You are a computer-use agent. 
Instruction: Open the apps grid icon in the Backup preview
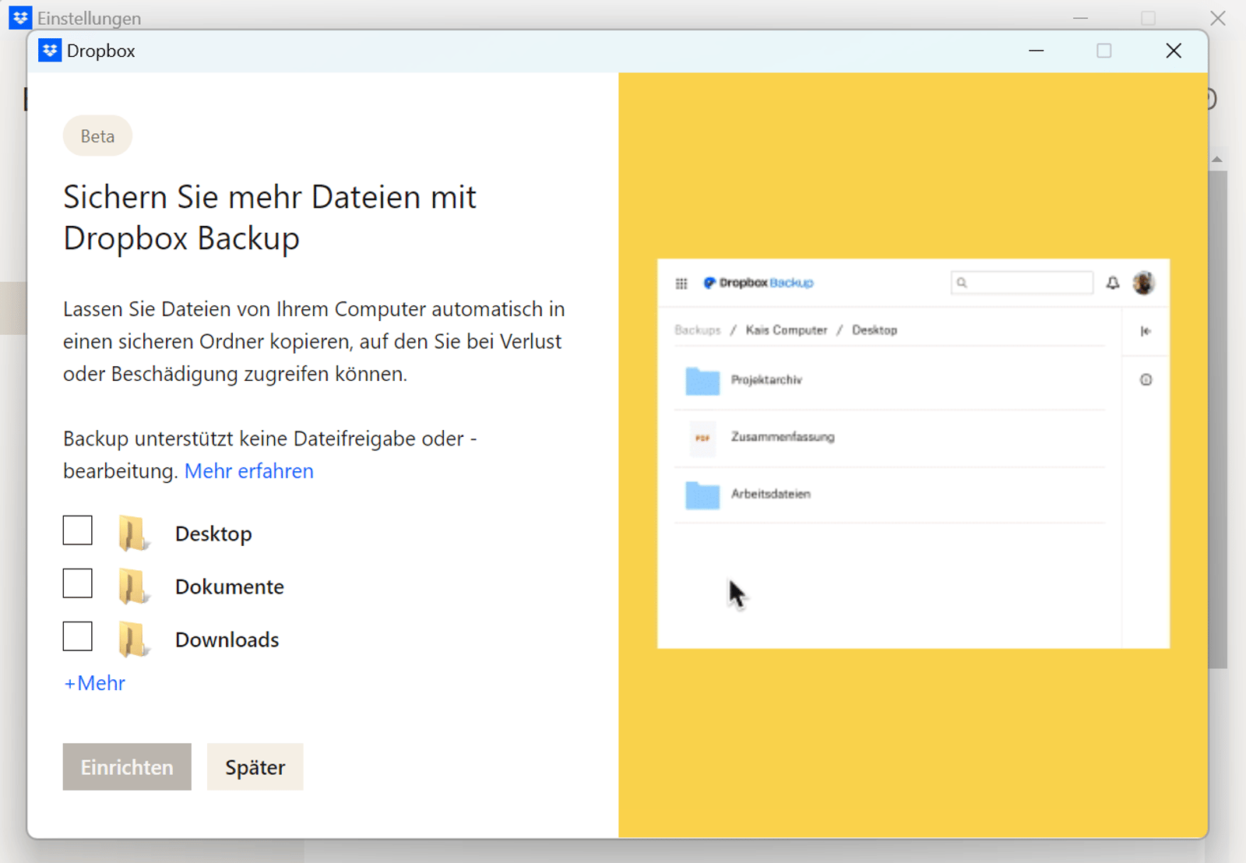pos(681,283)
